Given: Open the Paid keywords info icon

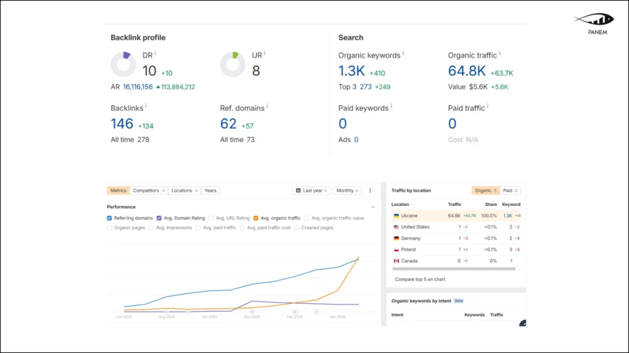Looking at the screenshot, I should [x=391, y=105].
